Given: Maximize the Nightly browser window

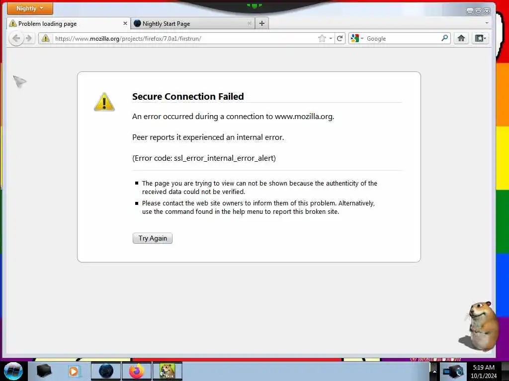Looking at the screenshot, I should point(478,11).
